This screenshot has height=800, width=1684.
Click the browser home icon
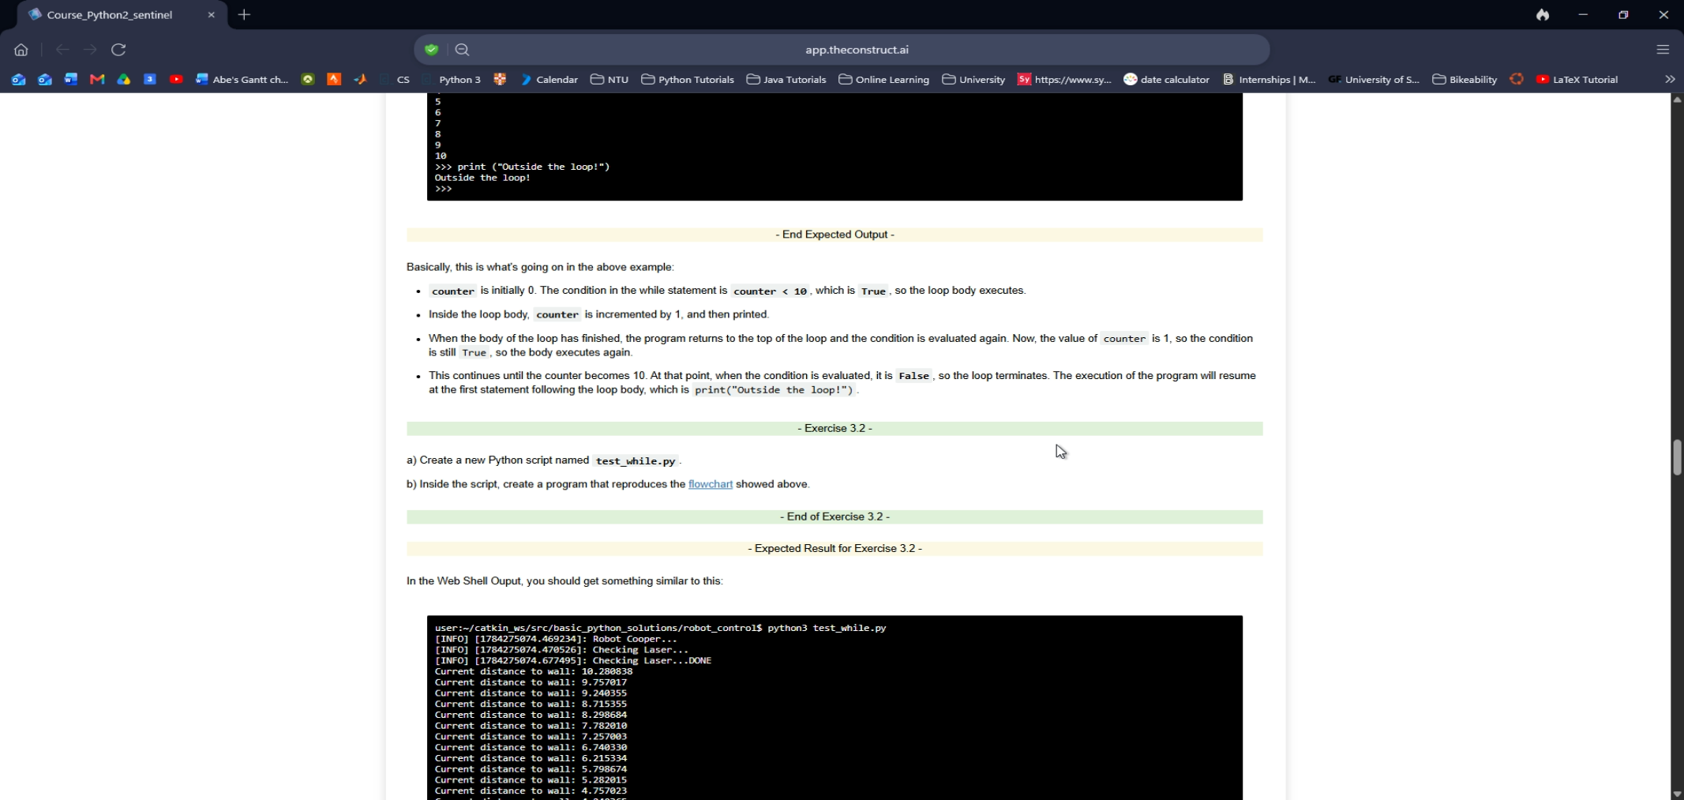pos(21,50)
